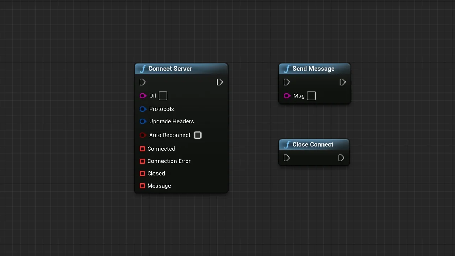Click the function icon on Connect Server header
This screenshot has height=256, width=455.
point(144,69)
